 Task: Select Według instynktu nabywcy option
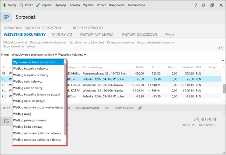click(x=38, y=69)
